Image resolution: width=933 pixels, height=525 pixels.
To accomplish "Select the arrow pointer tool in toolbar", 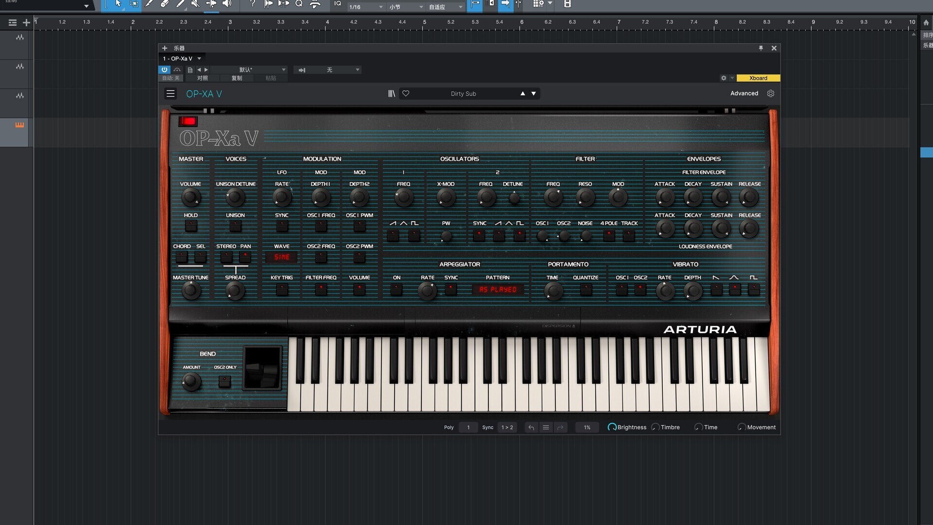I will click(118, 4).
